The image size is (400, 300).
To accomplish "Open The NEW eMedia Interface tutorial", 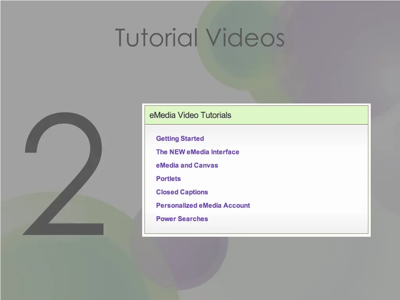I will click(198, 152).
